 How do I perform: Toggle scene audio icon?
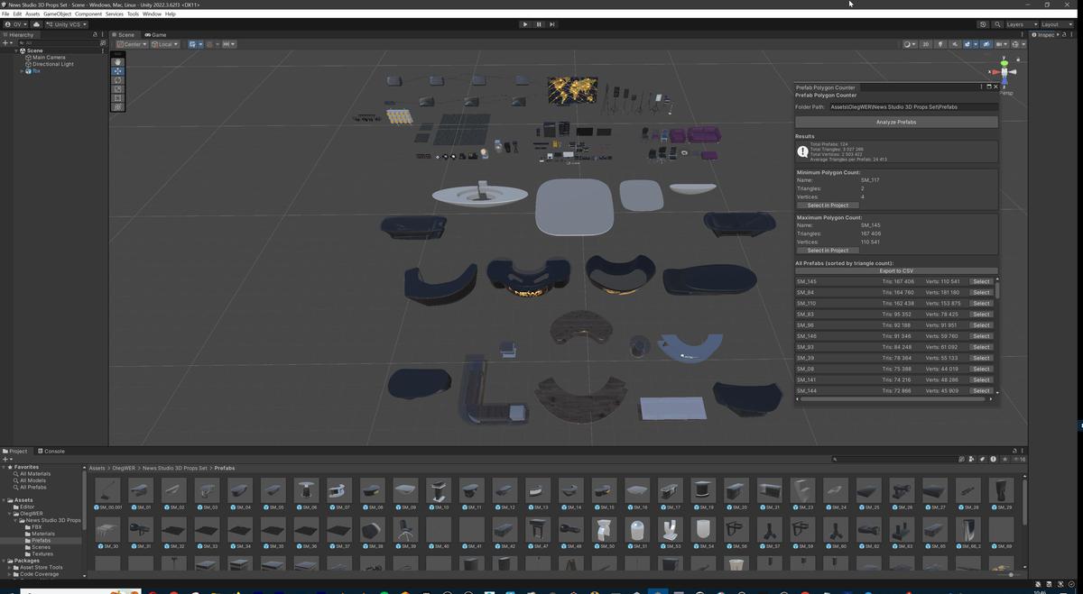[x=954, y=44]
